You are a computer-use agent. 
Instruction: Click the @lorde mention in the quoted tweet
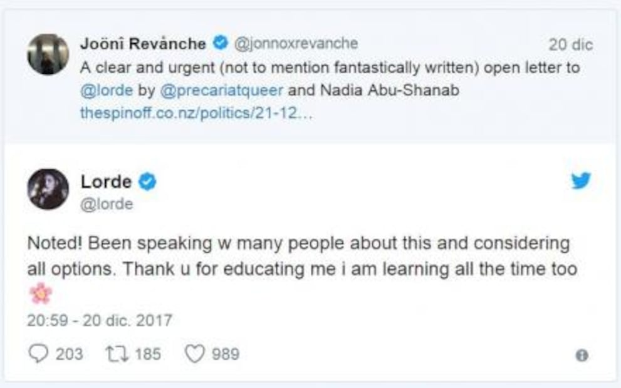click(107, 91)
